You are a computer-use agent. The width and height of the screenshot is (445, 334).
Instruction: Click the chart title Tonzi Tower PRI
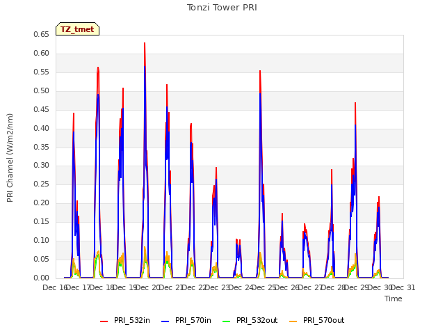pos(222,8)
